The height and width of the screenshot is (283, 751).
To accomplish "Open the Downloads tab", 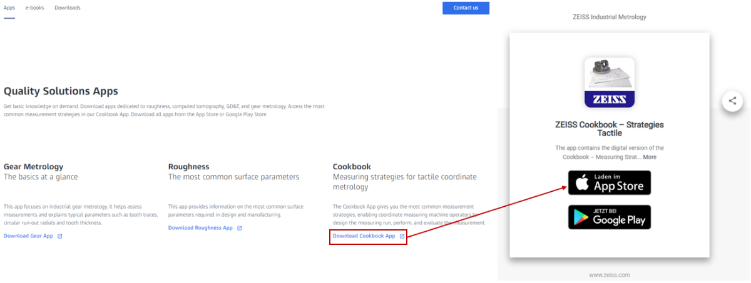I will [x=68, y=8].
